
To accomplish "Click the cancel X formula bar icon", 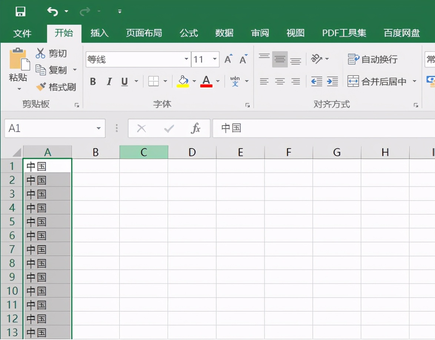I will tap(142, 129).
